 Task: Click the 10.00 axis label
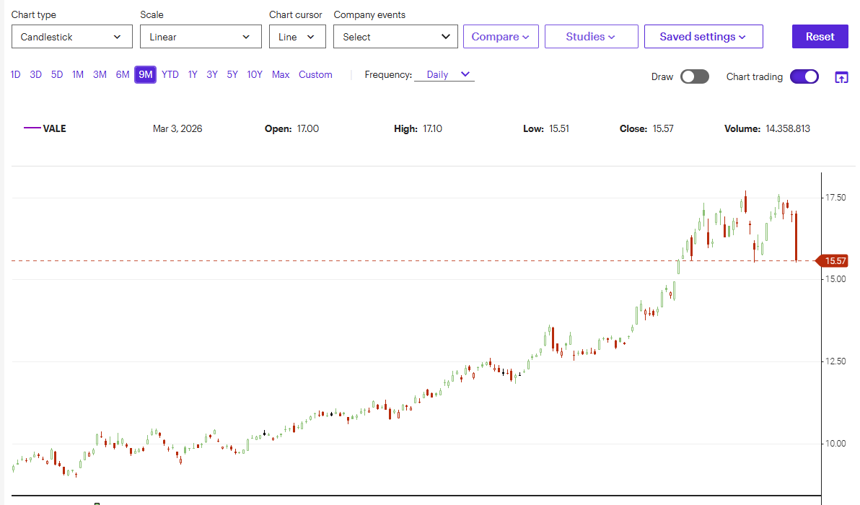pyautogui.click(x=836, y=444)
